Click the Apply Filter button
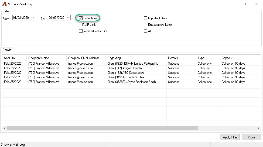The width and height of the screenshot is (263, 147). 230,137
